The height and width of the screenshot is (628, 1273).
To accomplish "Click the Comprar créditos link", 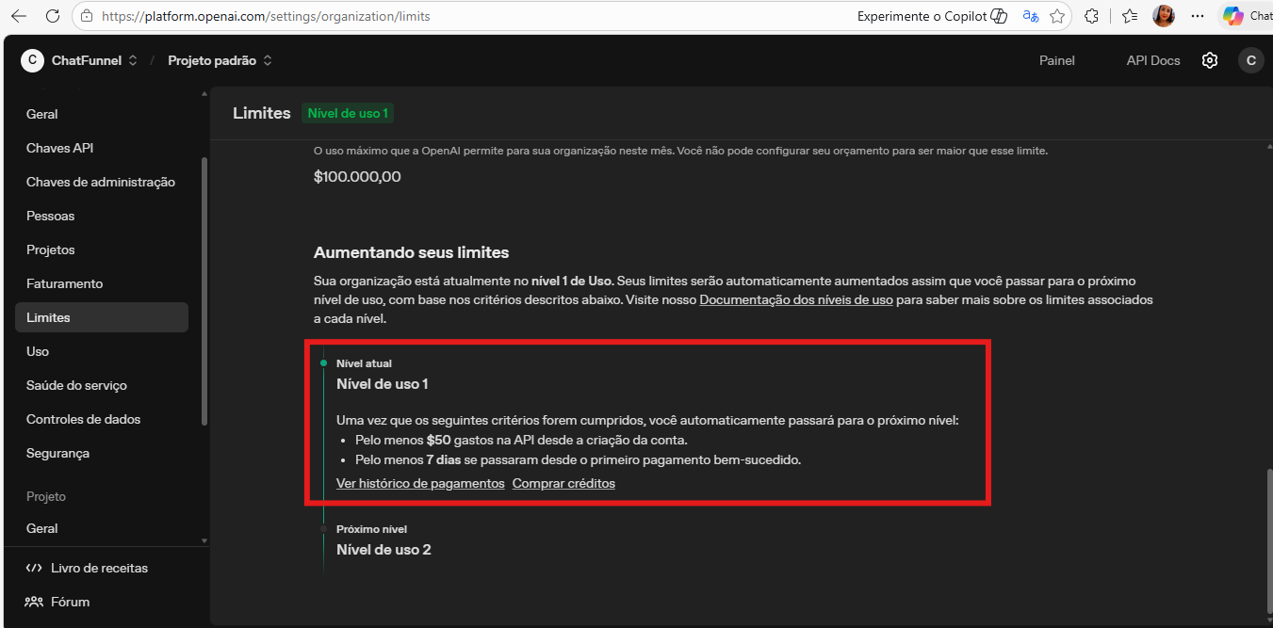I will click(x=563, y=483).
